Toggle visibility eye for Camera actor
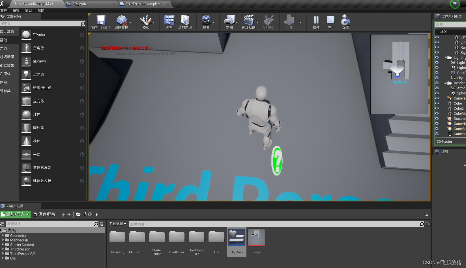Screen dimensions: 466x268 pos(437,98)
